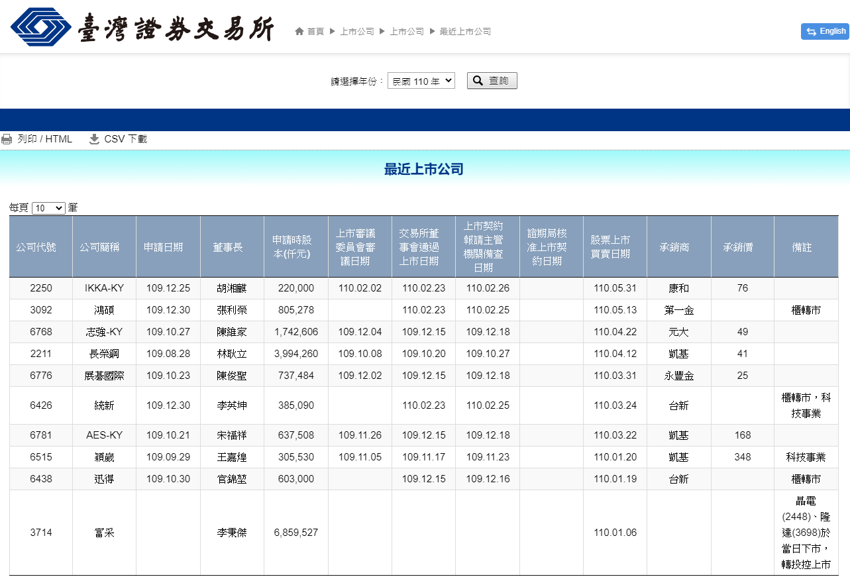Click company code 3092
This screenshot has width=850, height=577.
[x=41, y=310]
